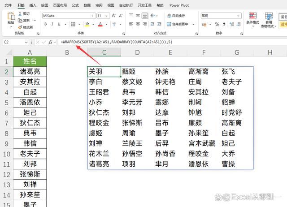Cancel formula entry X icon
Image resolution: width=287 pixels, height=207 pixels.
[x=38, y=42]
